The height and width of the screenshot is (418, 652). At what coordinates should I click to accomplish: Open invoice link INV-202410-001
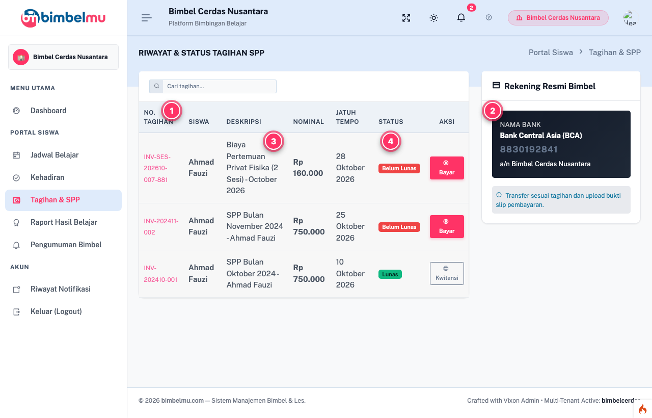click(x=161, y=274)
